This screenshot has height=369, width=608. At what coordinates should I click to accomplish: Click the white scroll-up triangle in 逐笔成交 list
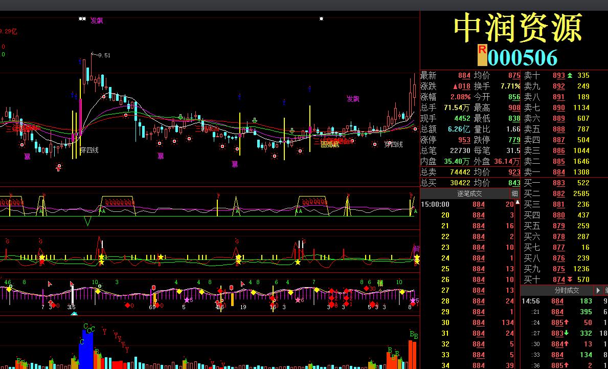click(517, 202)
